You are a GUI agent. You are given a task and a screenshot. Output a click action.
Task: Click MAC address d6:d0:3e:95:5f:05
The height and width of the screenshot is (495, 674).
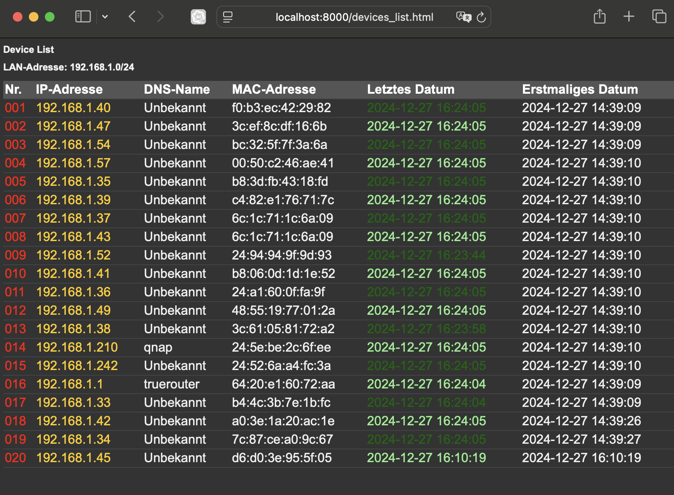click(x=282, y=458)
